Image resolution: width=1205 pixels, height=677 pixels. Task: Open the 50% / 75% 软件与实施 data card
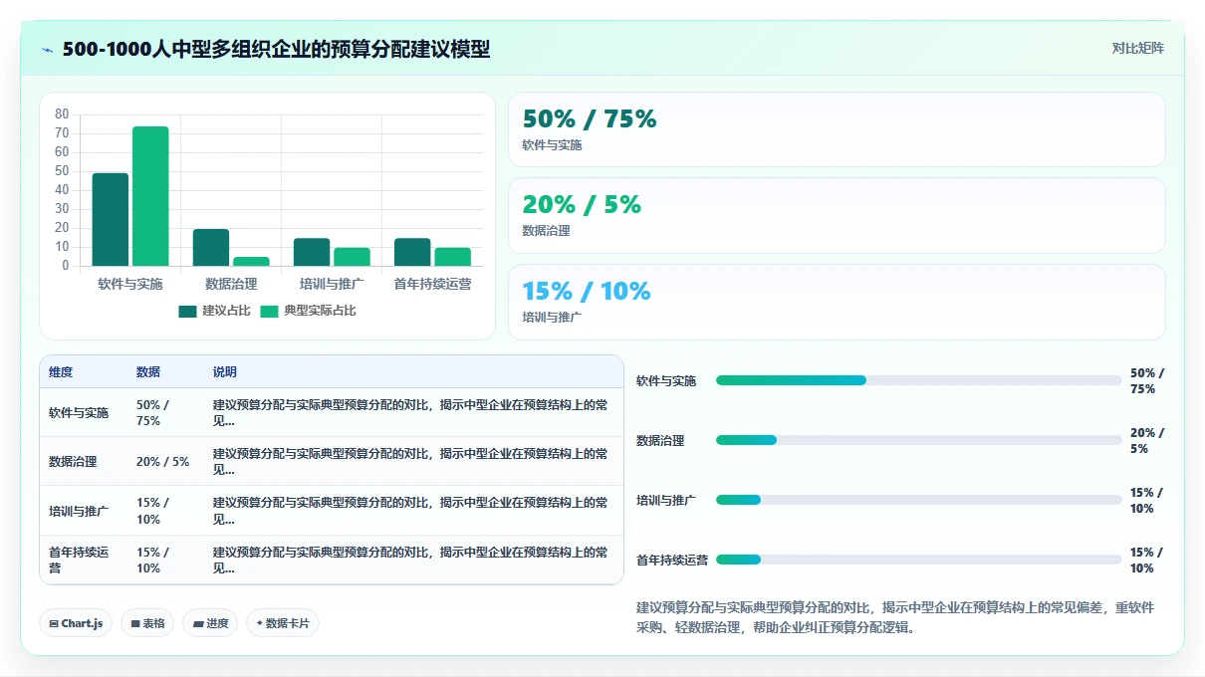(x=837, y=129)
